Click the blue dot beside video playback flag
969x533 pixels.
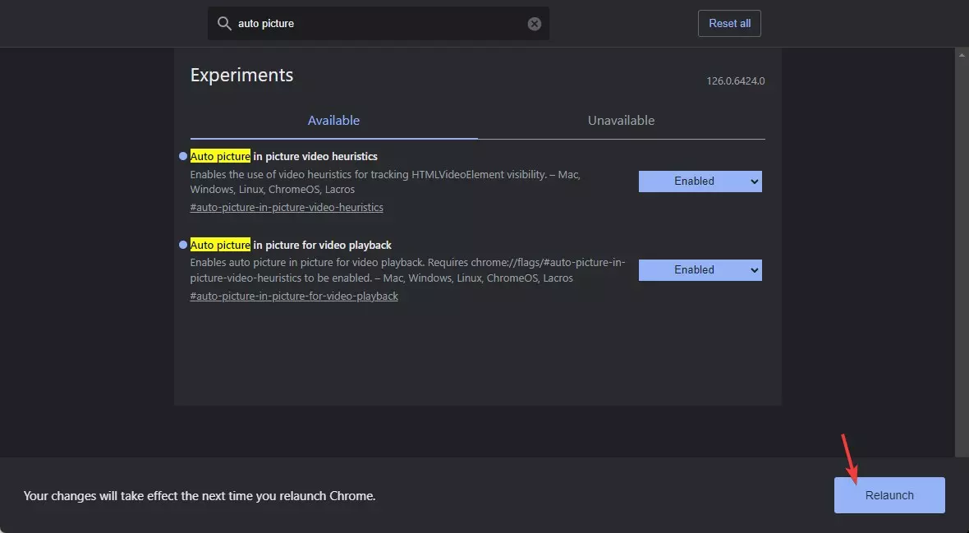point(181,244)
